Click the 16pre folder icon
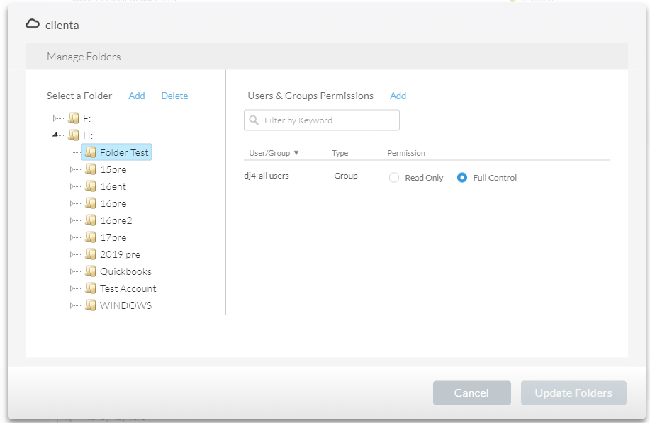This screenshot has width=650, height=423. [x=90, y=203]
